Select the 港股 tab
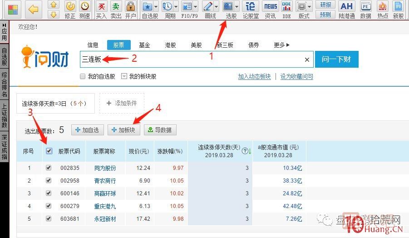The width and height of the screenshot is (409, 238). coord(170,45)
